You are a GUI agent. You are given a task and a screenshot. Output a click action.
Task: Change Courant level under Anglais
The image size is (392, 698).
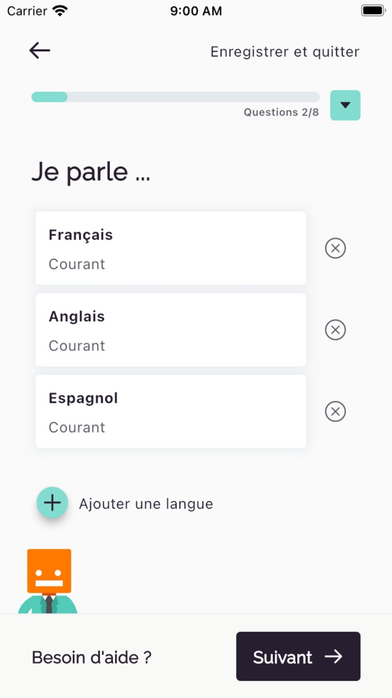click(77, 346)
